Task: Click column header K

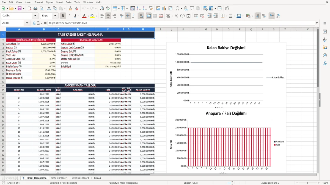Action: pyautogui.click(x=183, y=29)
